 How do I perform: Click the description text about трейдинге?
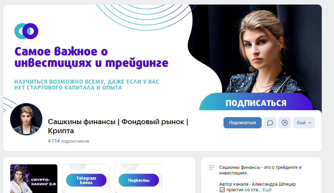tap(260, 170)
